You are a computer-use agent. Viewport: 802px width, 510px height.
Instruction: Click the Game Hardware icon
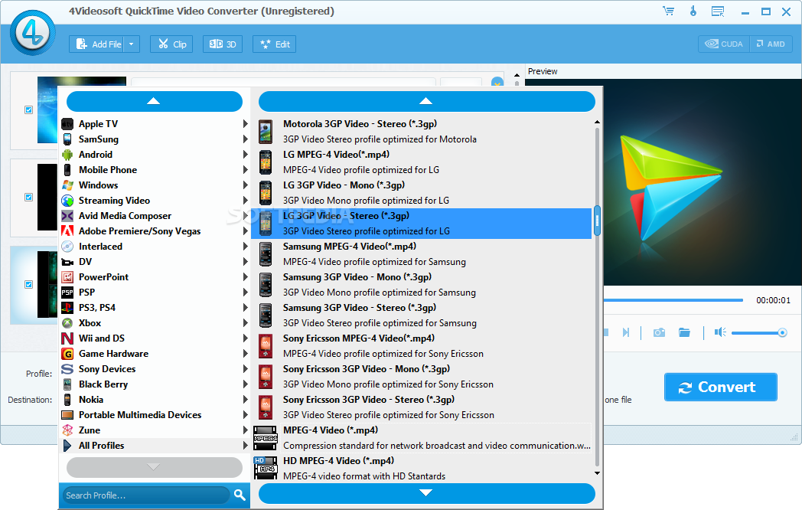pos(67,354)
